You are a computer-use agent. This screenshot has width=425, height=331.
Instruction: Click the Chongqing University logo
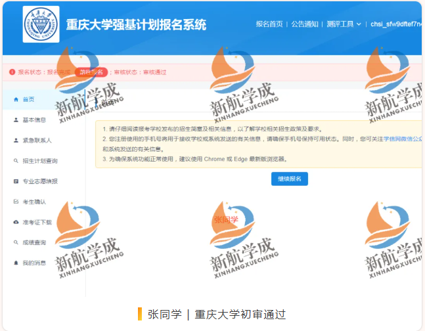click(x=41, y=24)
